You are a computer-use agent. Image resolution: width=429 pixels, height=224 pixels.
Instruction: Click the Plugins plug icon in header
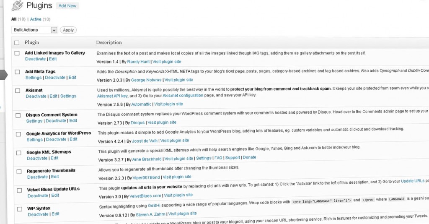pyautogui.click(x=17, y=5)
